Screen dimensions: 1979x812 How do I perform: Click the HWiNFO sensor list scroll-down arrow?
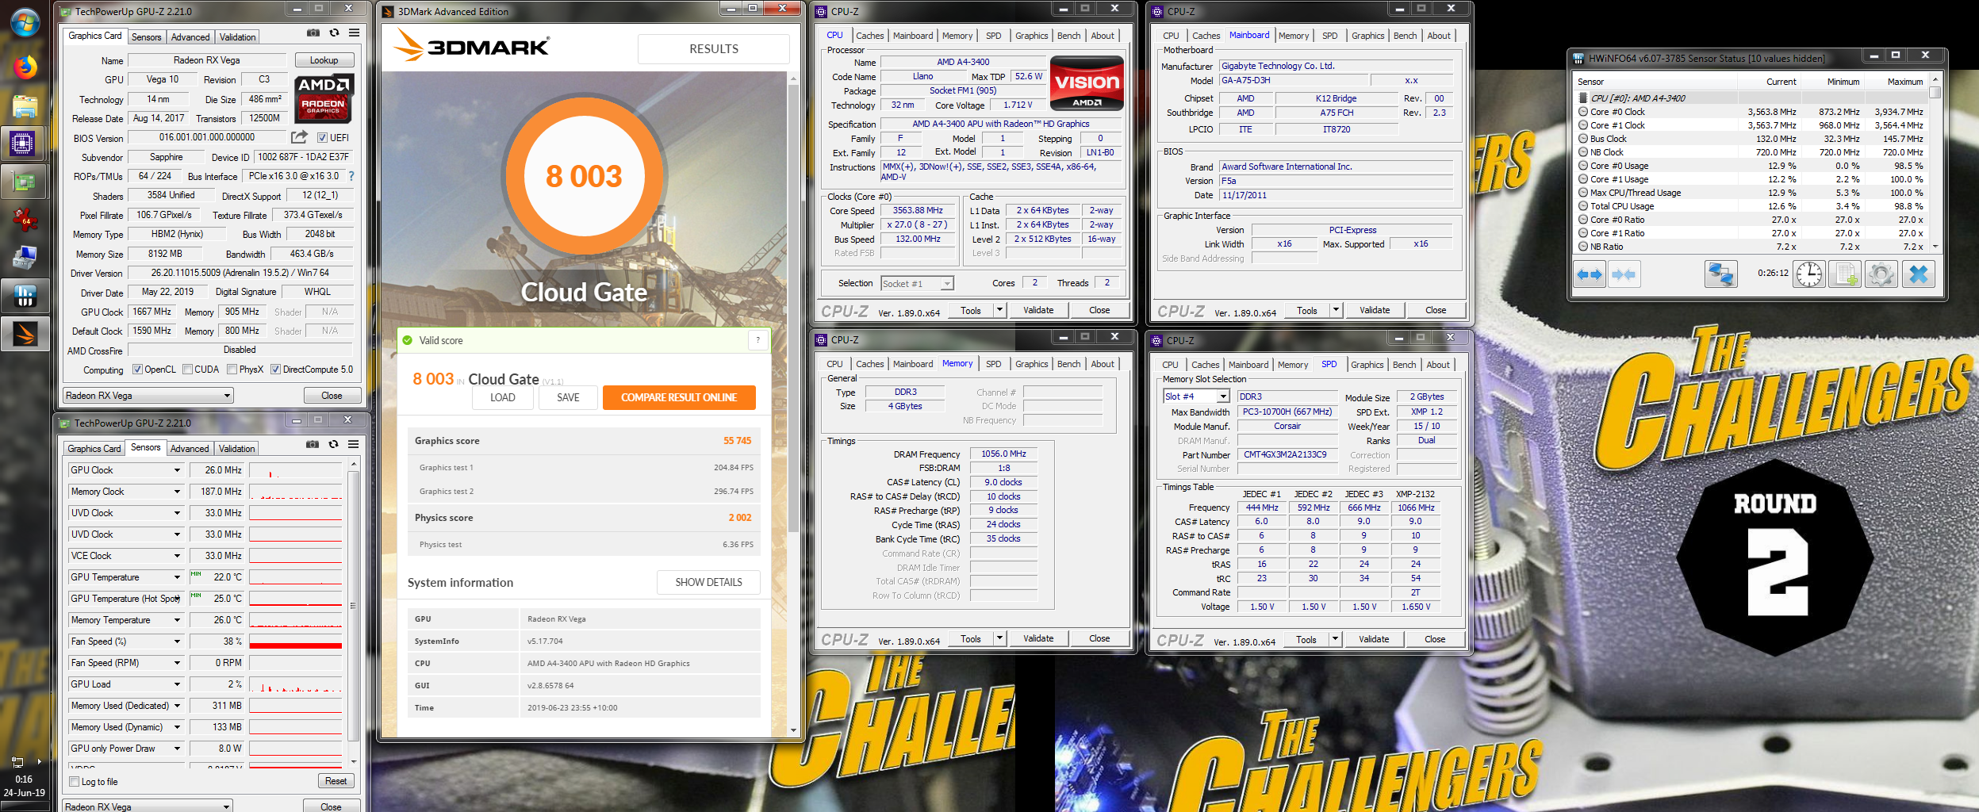tap(1935, 247)
